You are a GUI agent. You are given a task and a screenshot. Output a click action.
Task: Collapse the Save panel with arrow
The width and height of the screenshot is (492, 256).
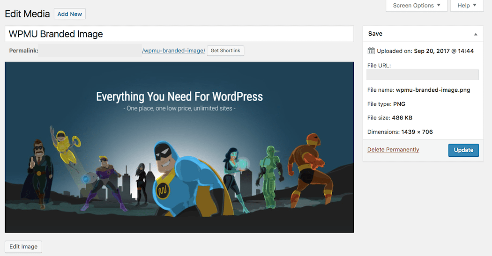click(476, 34)
